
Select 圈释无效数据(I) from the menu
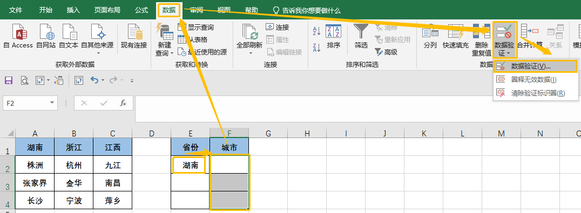click(x=536, y=79)
